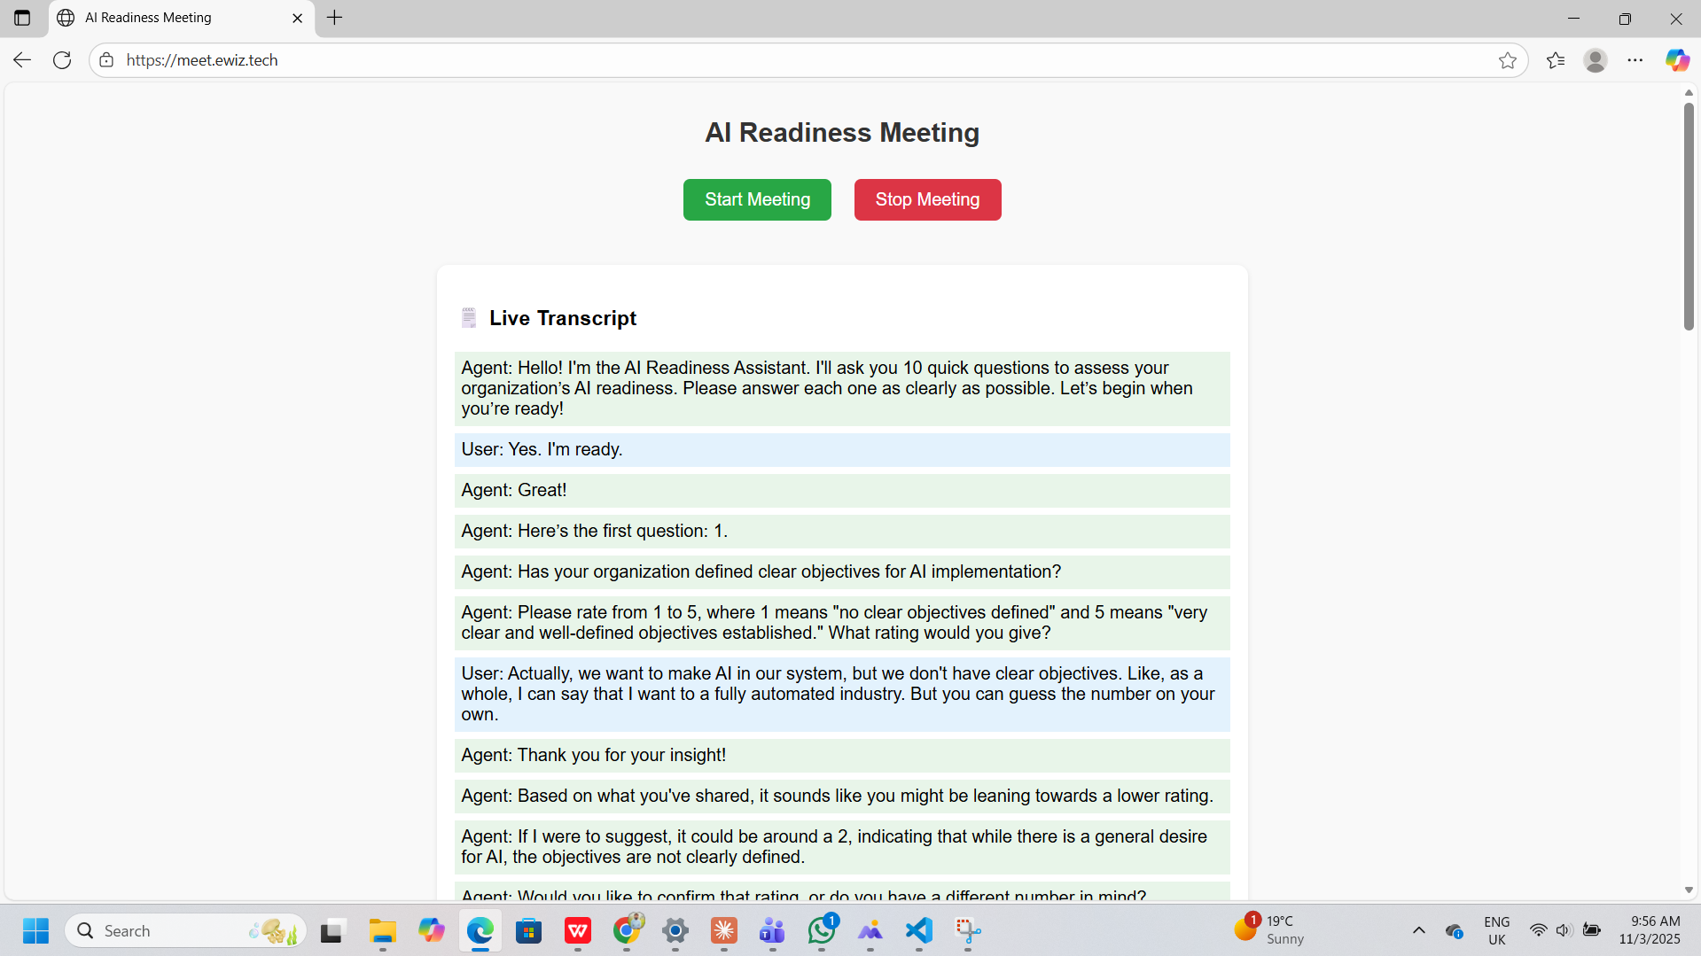
Task: Open the browser profile avatar
Action: click(1595, 60)
